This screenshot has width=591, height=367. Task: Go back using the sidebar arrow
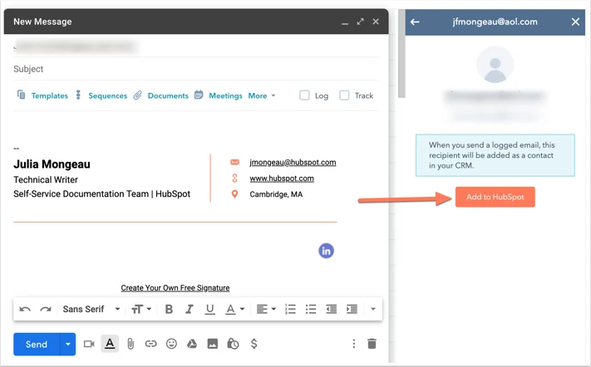coord(415,22)
